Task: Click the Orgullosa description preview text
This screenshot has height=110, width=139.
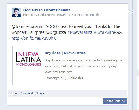Action: click(83, 63)
